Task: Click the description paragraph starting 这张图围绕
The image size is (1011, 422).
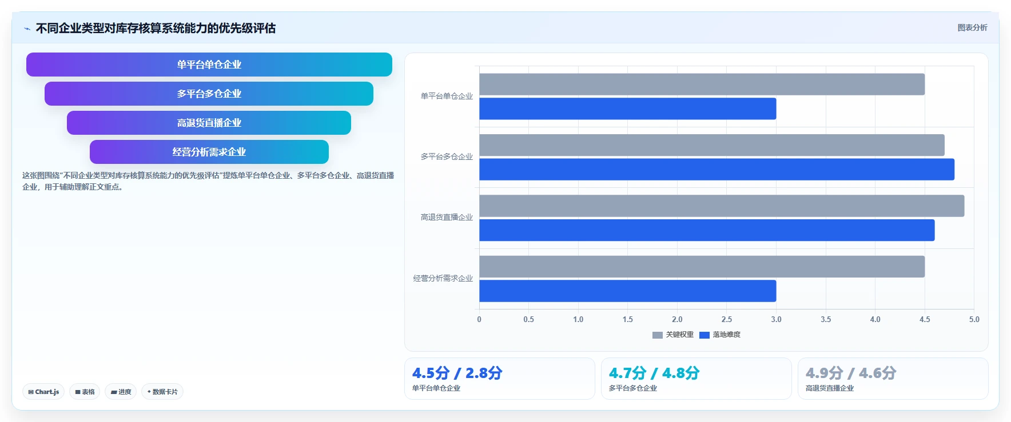Action: (208, 181)
